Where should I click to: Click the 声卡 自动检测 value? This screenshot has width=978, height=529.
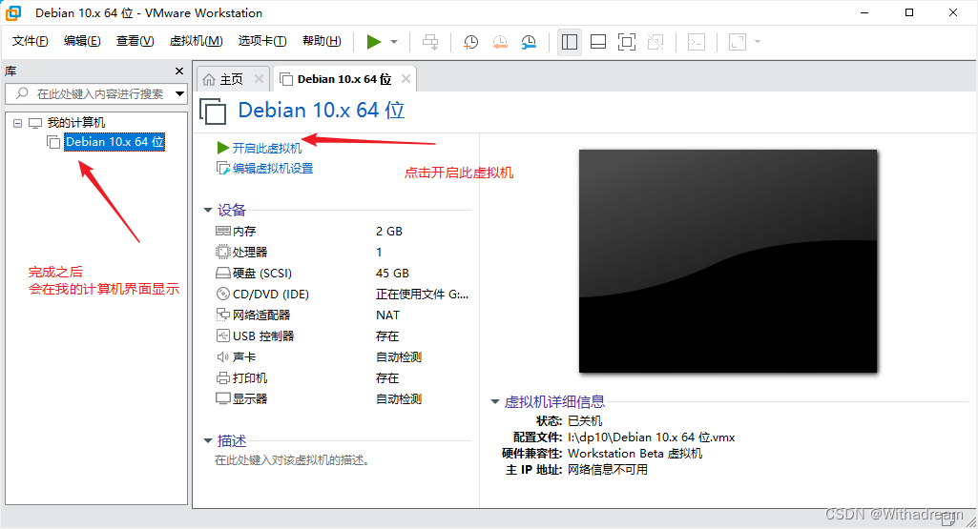[x=399, y=357]
